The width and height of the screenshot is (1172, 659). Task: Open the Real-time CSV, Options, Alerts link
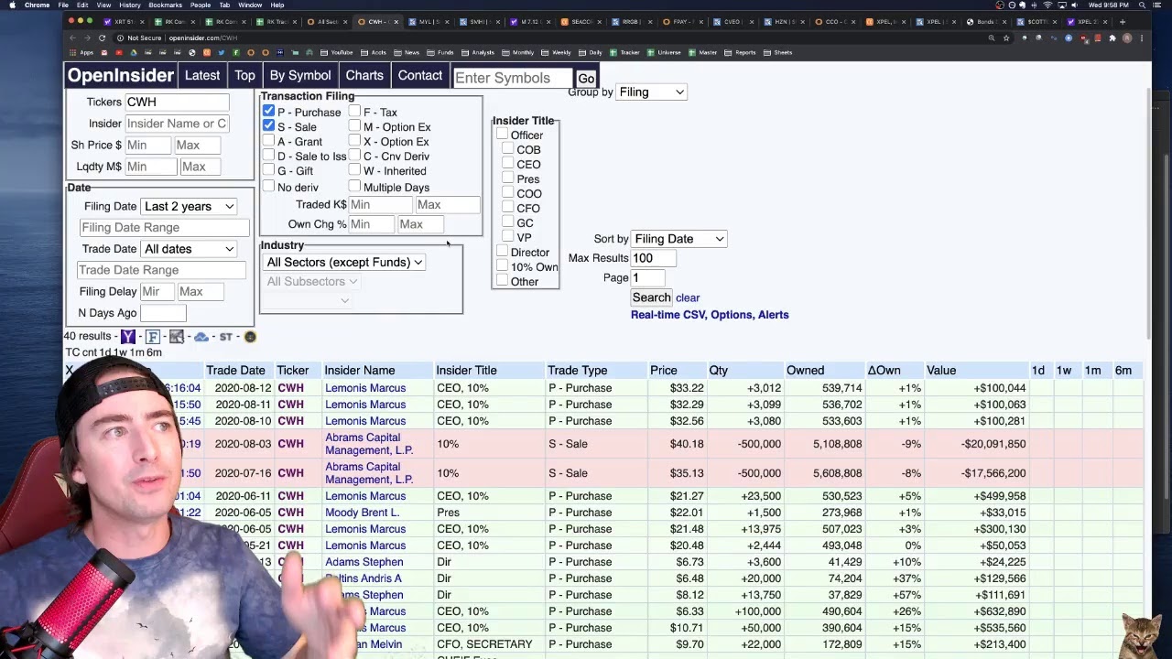[710, 315]
